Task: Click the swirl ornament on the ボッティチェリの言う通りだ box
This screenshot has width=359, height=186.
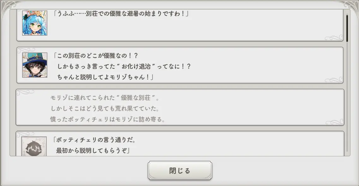Action: coord(26,134)
